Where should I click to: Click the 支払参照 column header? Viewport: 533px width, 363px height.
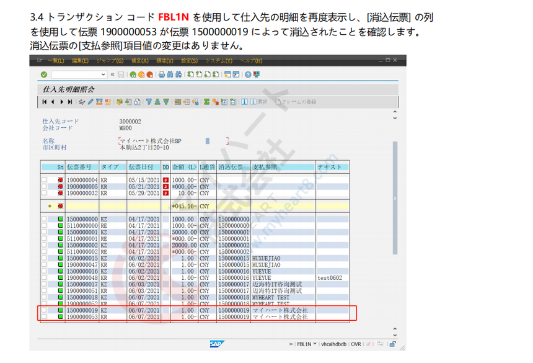[283, 167]
